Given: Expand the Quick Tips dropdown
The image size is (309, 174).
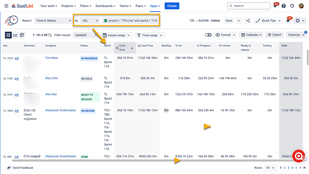Looking at the screenshot, I should (x=268, y=21).
